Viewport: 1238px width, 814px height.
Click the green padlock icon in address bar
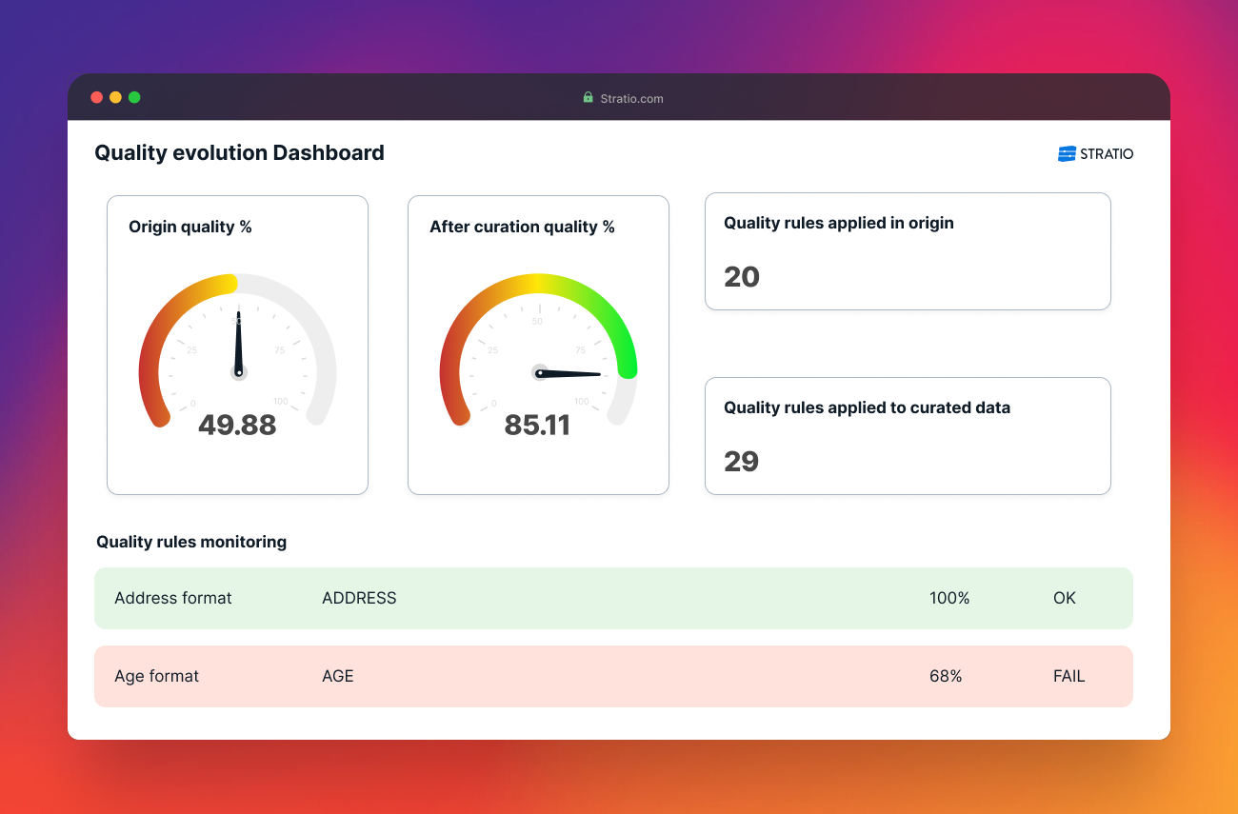point(588,98)
